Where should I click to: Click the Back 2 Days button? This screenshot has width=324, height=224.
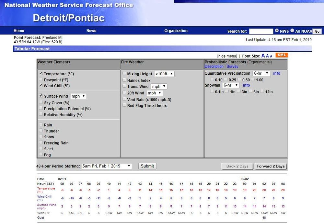click(x=237, y=166)
